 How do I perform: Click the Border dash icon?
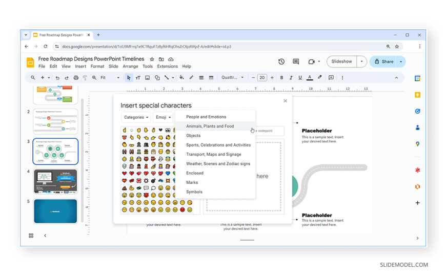click(211, 78)
